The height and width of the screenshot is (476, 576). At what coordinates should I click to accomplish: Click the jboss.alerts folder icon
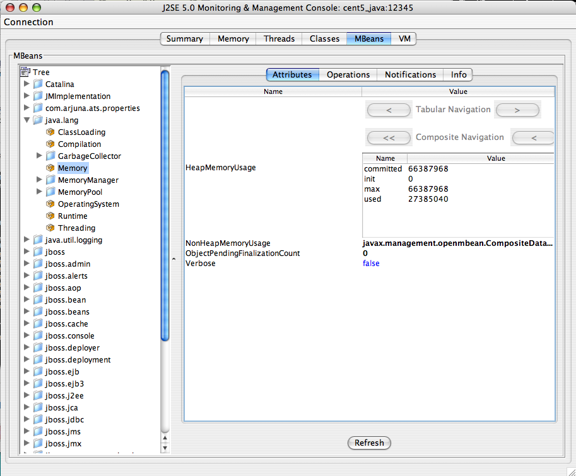[x=38, y=276]
